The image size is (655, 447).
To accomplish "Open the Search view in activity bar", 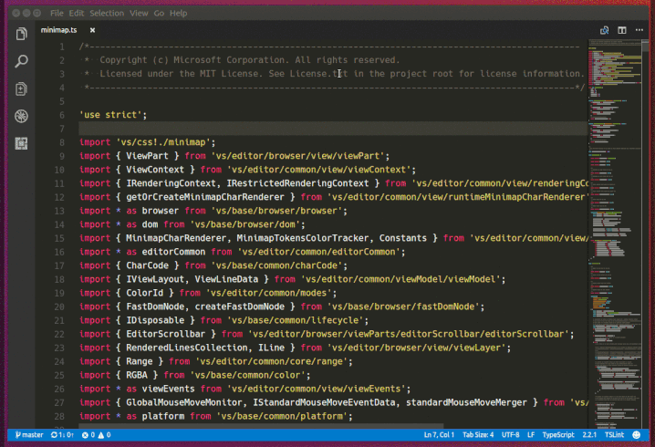I will point(21,61).
